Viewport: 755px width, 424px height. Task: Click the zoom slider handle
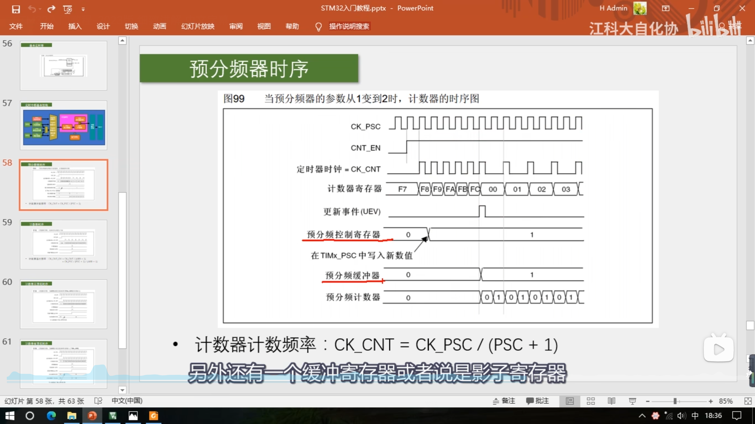pyautogui.click(x=675, y=401)
